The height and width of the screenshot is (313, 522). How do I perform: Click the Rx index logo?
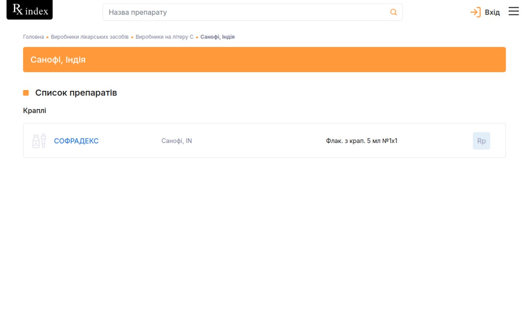(x=29, y=10)
